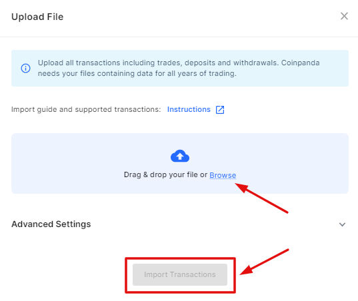Click the red arrow pointing at Browse

(261, 198)
